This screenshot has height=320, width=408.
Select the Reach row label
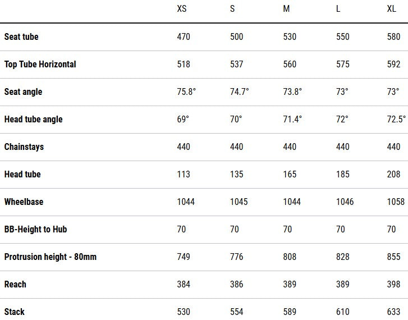pyautogui.click(x=15, y=284)
